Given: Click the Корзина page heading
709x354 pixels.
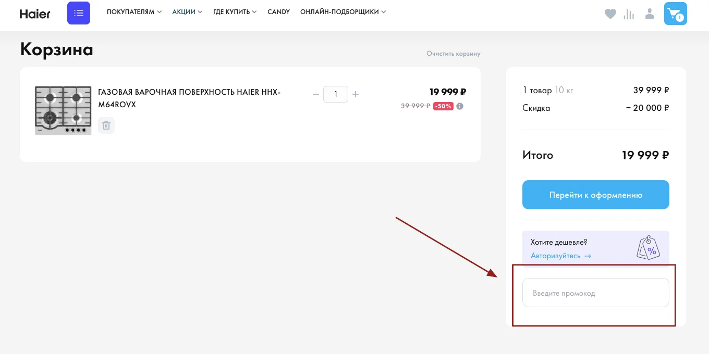Looking at the screenshot, I should 57,49.
